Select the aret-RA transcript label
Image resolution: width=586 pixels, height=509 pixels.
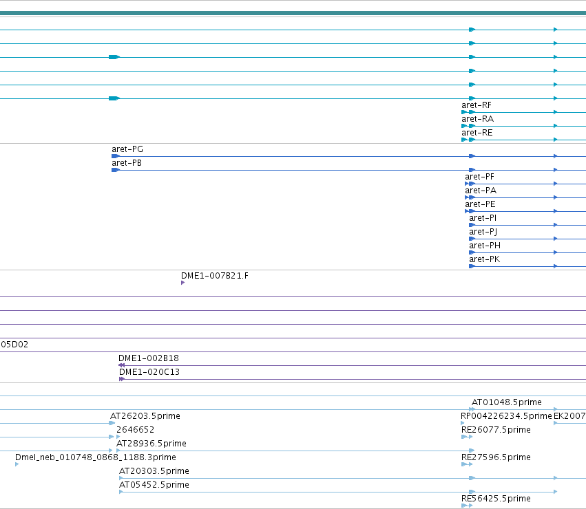[x=477, y=119]
